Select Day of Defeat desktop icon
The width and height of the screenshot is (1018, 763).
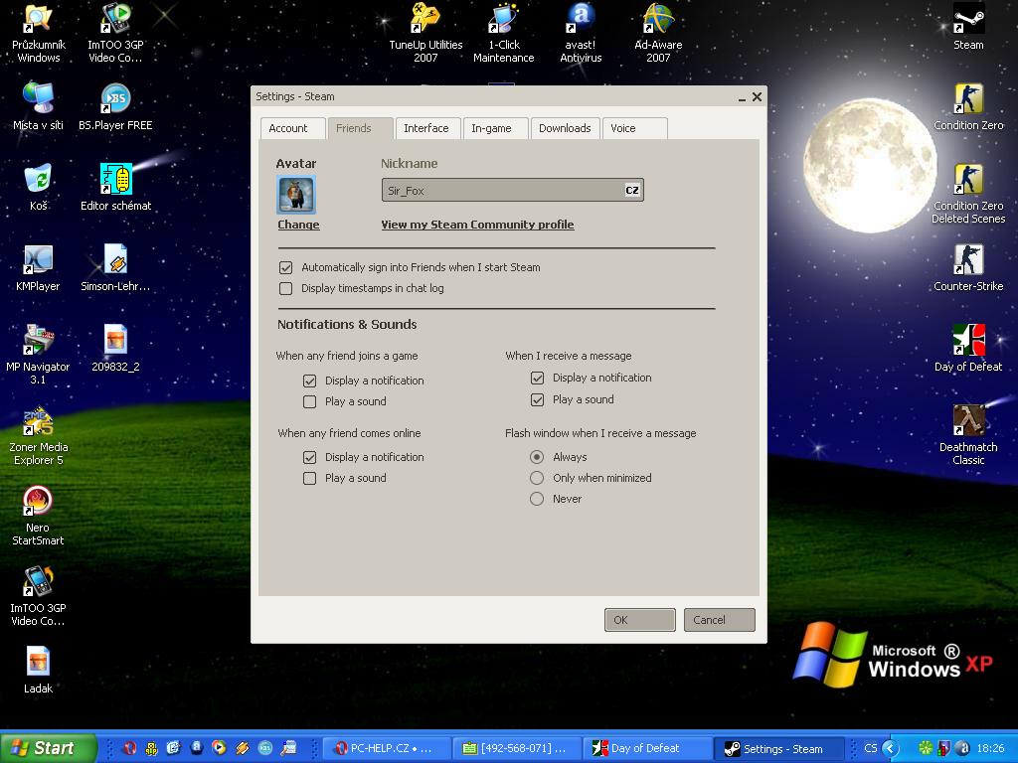pos(968,349)
